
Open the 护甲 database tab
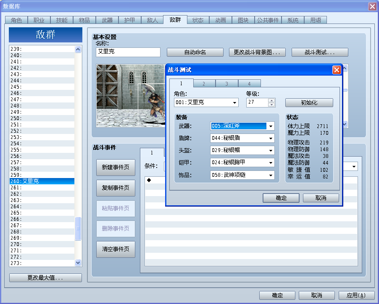pyautogui.click(x=130, y=20)
